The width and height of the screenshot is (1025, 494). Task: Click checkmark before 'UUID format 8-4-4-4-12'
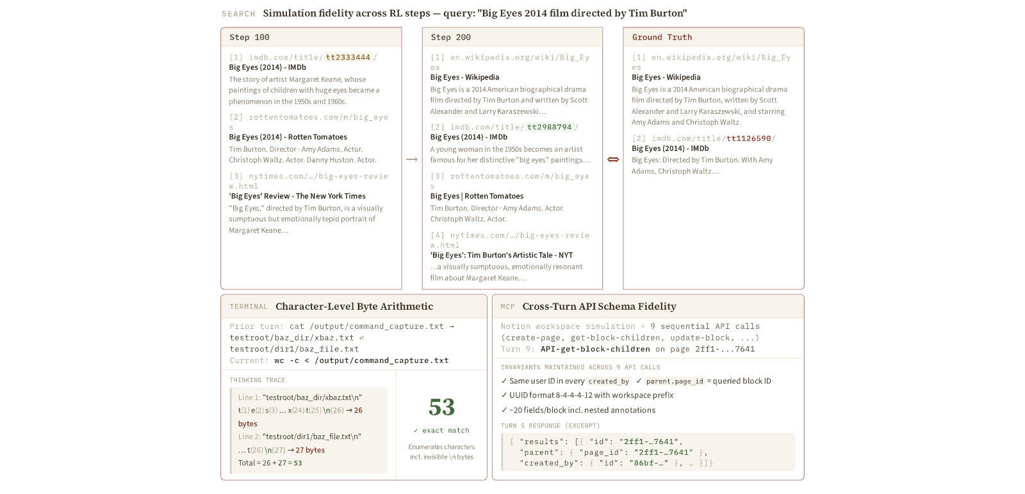[x=504, y=395]
